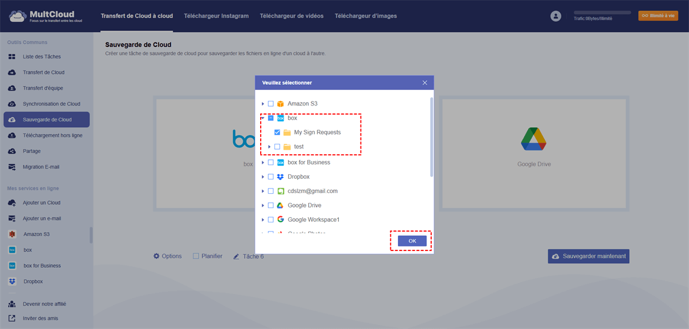
Task: Click Sauvegarder maintenant button
Action: [x=589, y=256]
